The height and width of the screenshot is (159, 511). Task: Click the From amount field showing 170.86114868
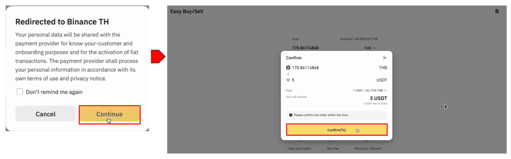click(305, 48)
